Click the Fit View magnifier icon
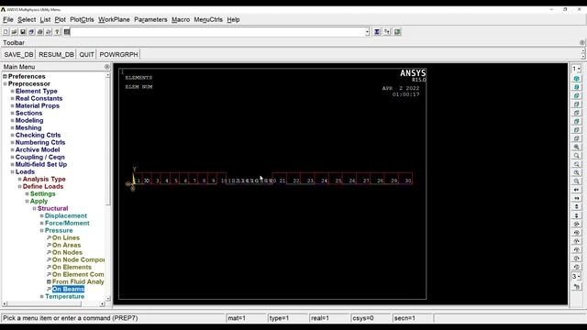 [577, 147]
